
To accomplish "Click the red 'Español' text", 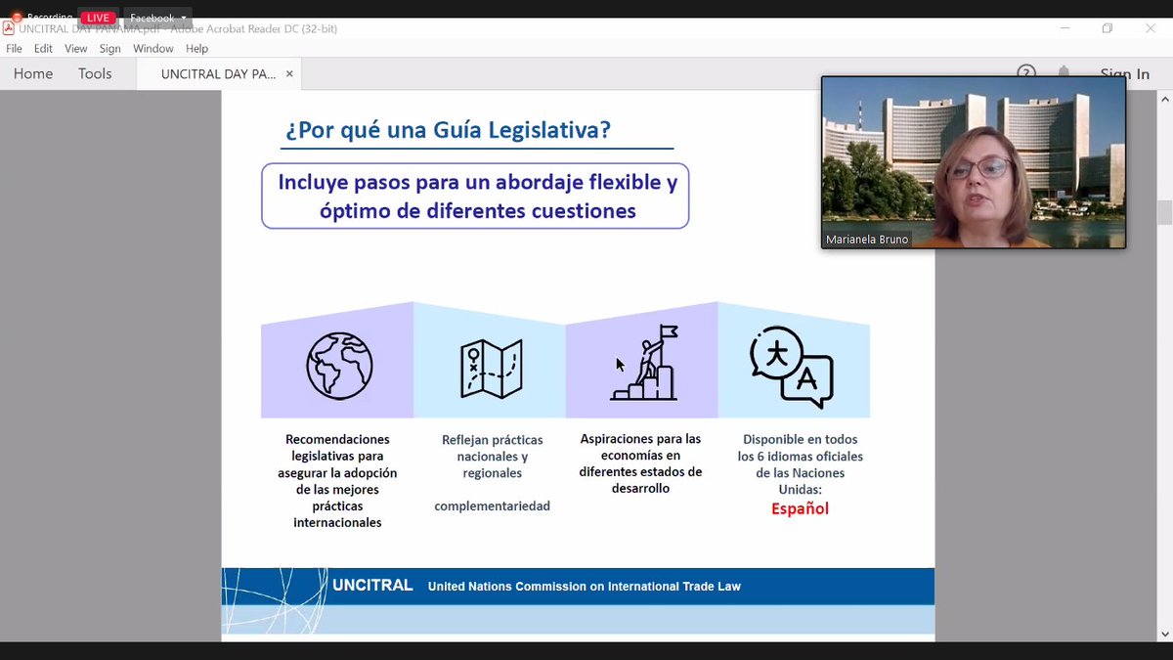I will click(x=800, y=508).
